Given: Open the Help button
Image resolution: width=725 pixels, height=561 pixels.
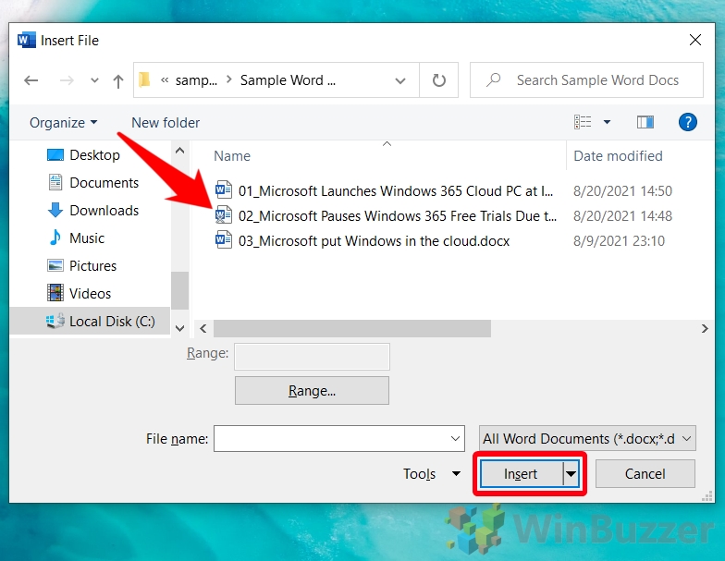Looking at the screenshot, I should pyautogui.click(x=688, y=122).
